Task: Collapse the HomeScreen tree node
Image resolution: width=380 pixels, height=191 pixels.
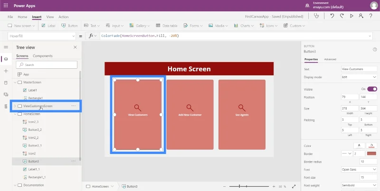Action: (15, 114)
